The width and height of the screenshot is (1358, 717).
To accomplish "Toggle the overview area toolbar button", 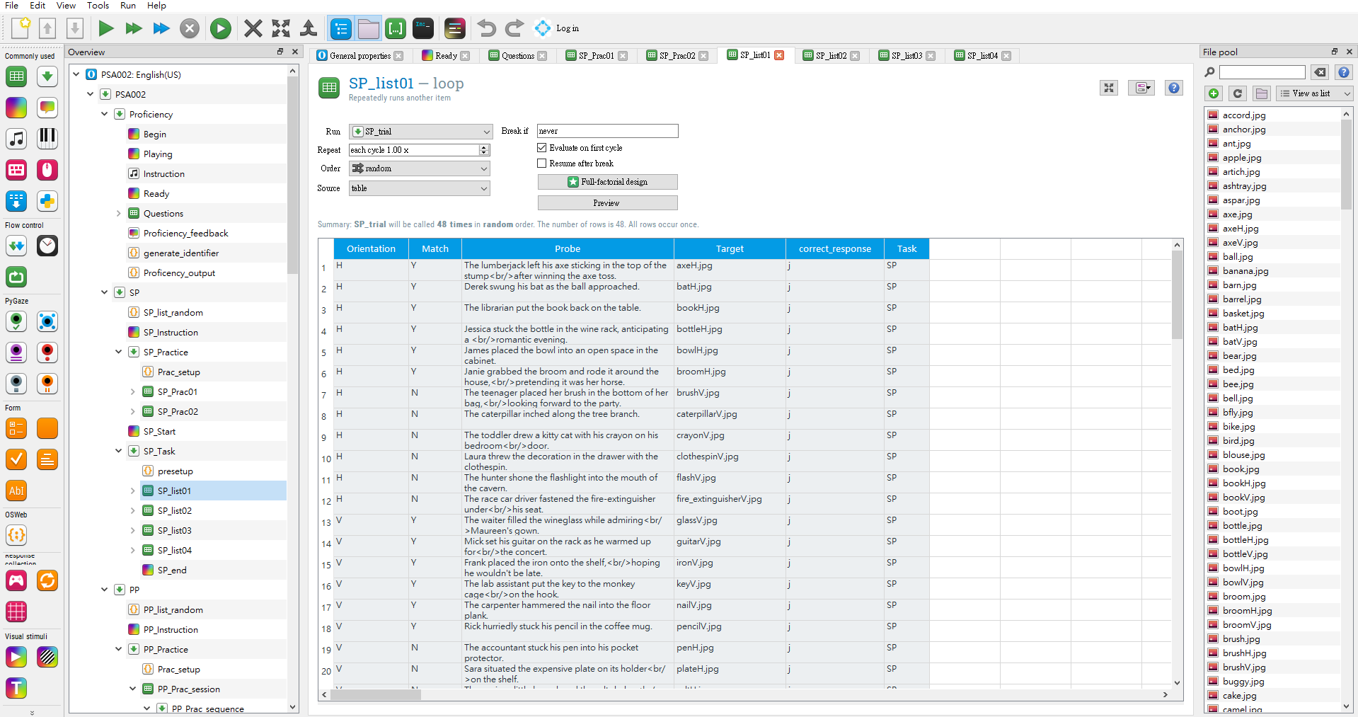I will pos(341,28).
